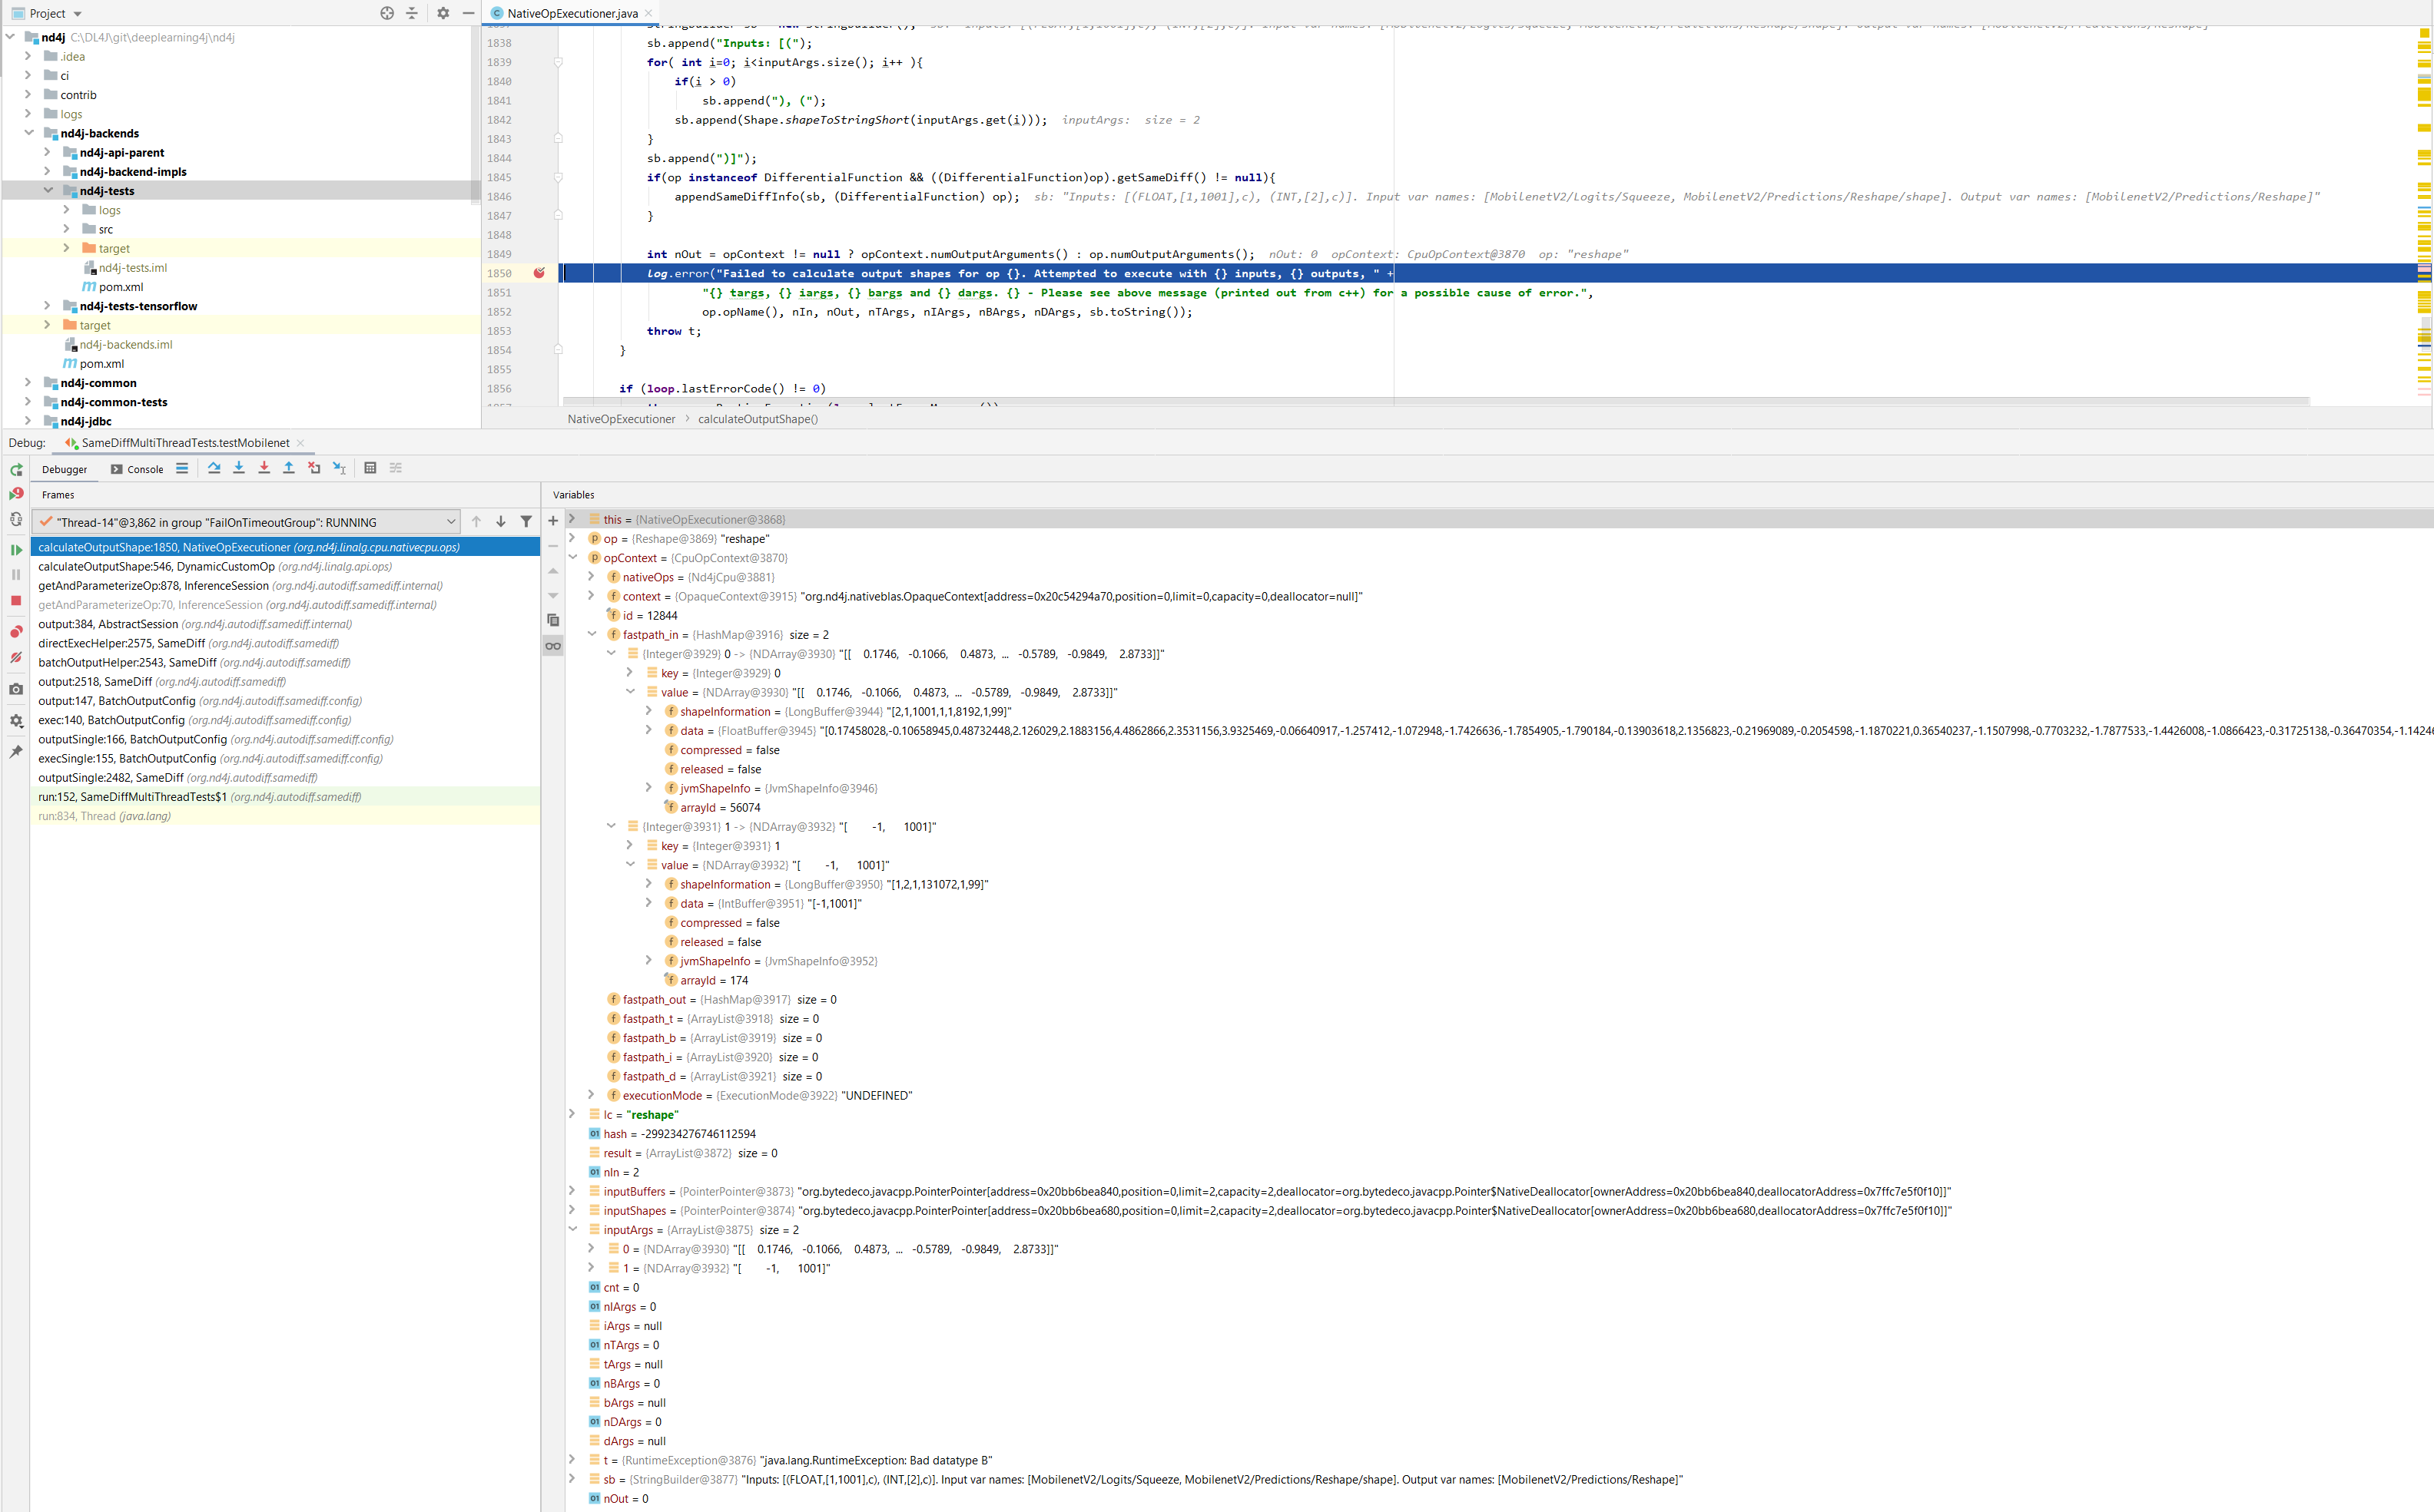Image resolution: width=2434 pixels, height=1512 pixels.
Task: Click the Step Out icon
Action: coord(288,467)
